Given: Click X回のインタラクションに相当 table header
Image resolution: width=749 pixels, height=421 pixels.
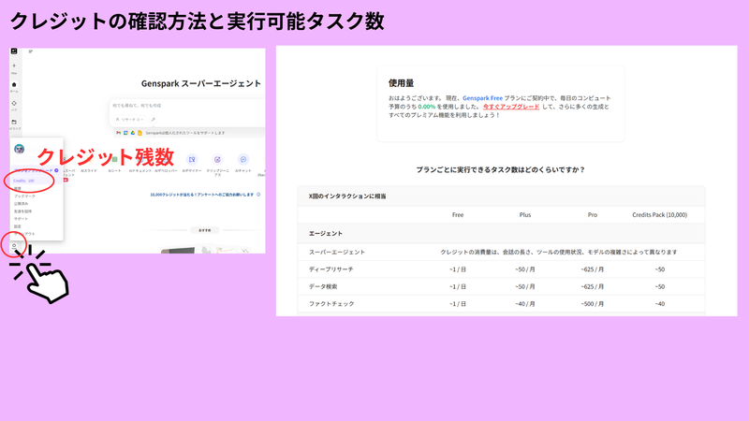Looking at the screenshot, I should pyautogui.click(x=347, y=196).
